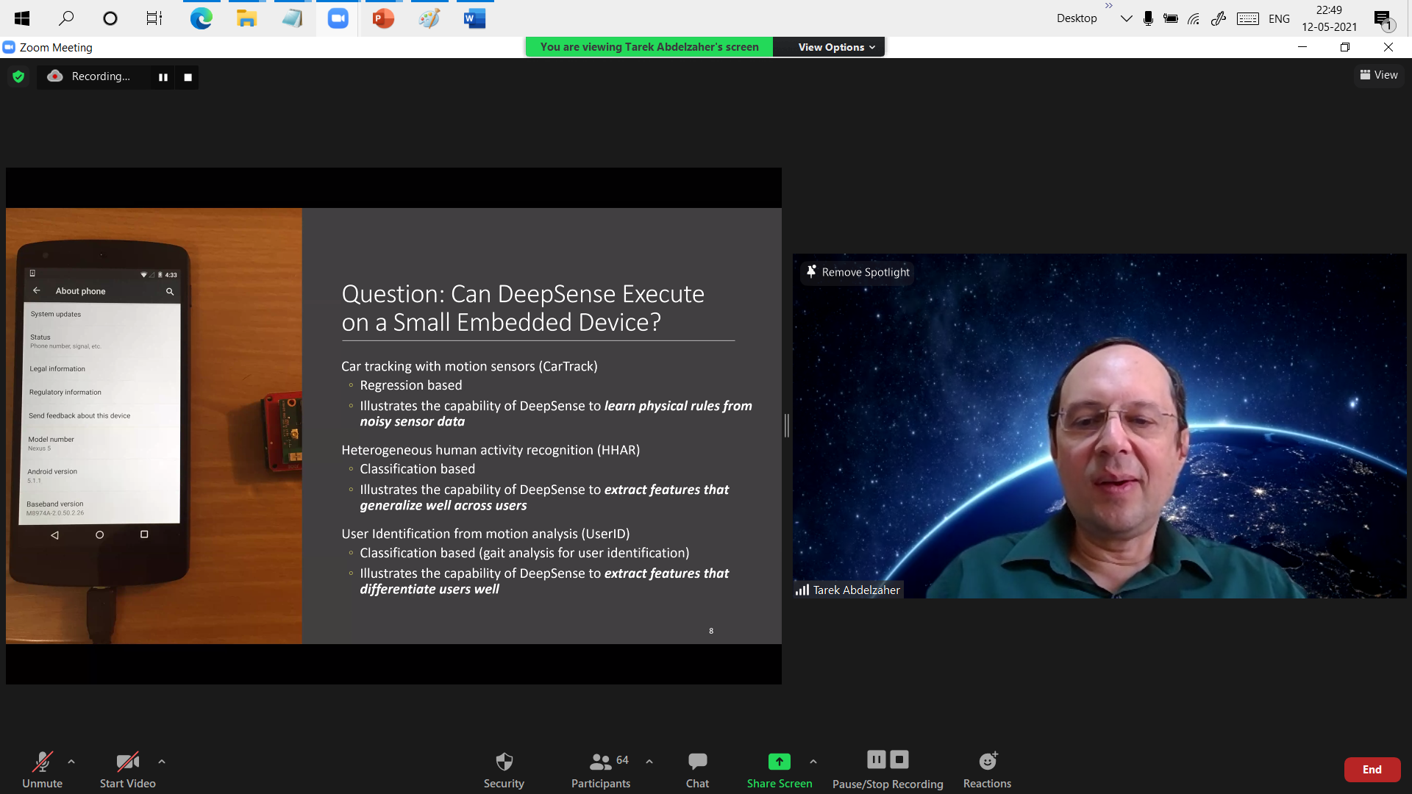Click Share Screen button

coord(780,769)
